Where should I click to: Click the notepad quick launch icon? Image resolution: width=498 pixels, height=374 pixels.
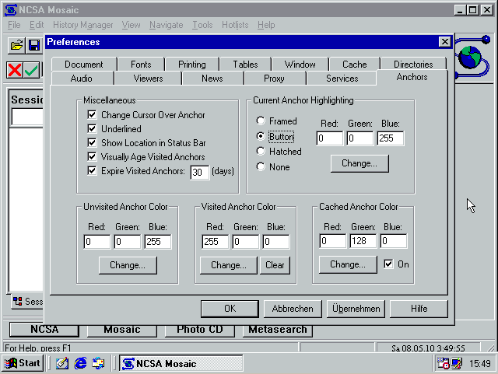tap(62, 363)
